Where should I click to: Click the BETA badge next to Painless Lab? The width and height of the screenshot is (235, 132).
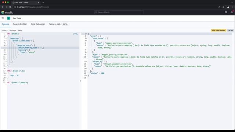tap(65, 24)
